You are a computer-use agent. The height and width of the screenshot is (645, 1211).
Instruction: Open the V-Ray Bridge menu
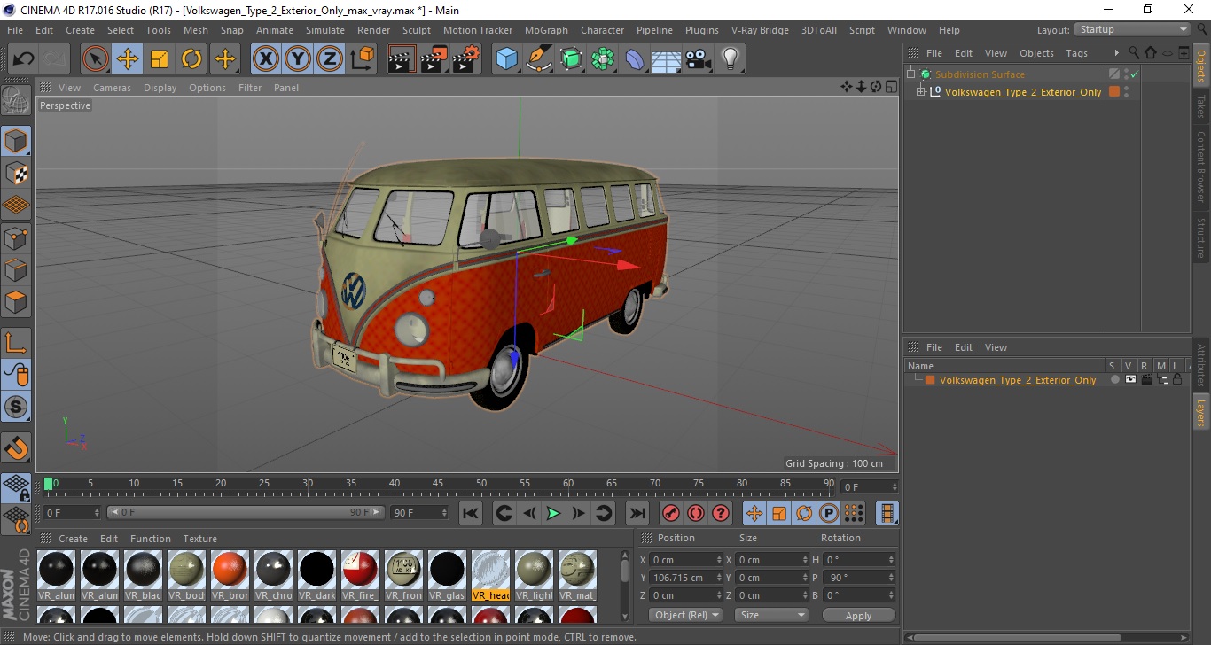pyautogui.click(x=760, y=30)
